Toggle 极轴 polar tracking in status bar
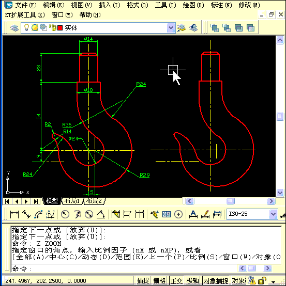 point(192,281)
